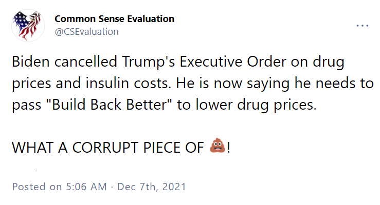The image size is (380, 205).
Task: Click the @CSEvaluation handle
Action: (x=86, y=32)
